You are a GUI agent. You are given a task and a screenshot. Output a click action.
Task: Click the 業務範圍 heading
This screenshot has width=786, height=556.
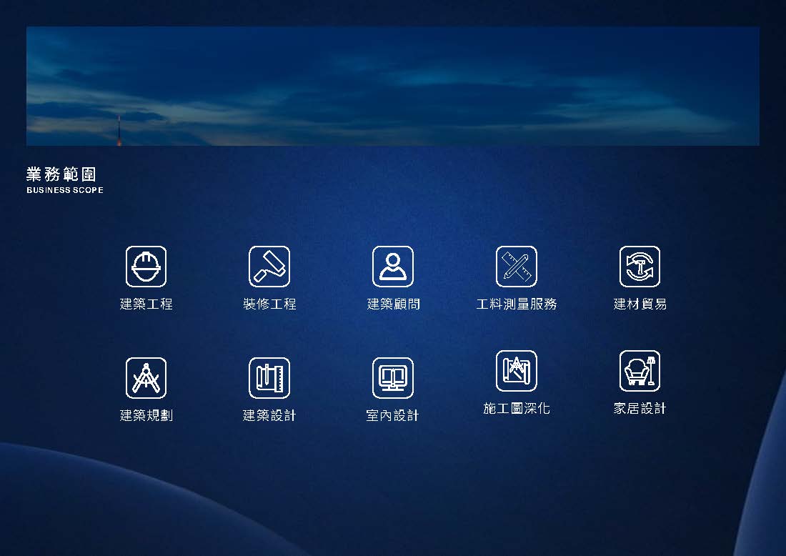[61, 174]
